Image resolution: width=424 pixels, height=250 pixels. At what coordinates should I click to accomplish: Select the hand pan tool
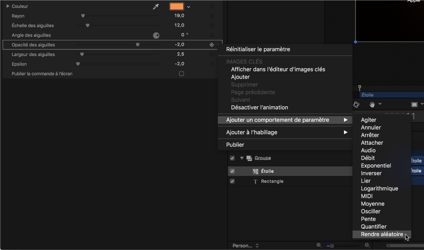pyautogui.click(x=372, y=104)
